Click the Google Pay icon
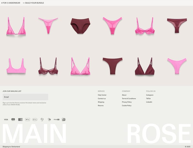 pyautogui.click(x=35, y=119)
